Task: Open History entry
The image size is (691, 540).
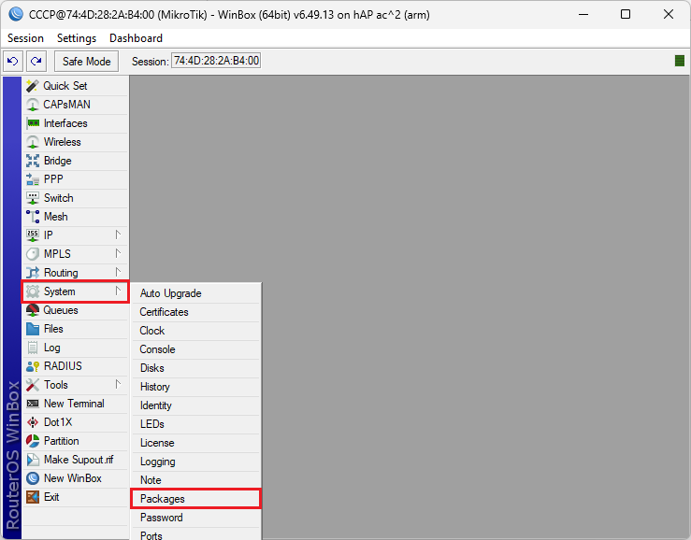Action: 195,387
